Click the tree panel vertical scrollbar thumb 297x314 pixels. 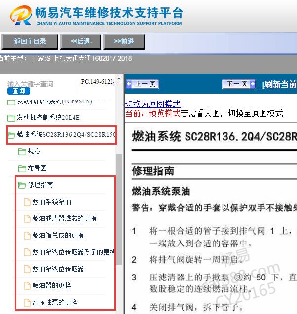tap(119, 209)
